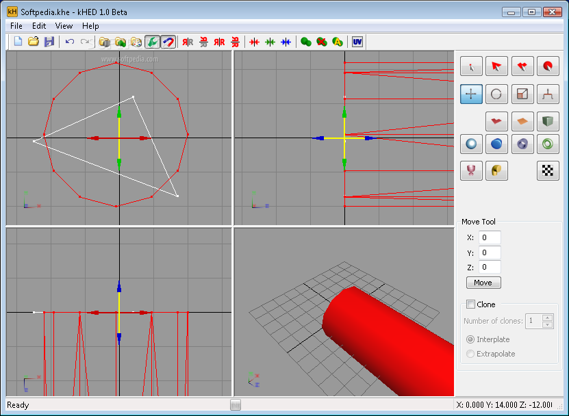Open the UV editor

click(357, 42)
